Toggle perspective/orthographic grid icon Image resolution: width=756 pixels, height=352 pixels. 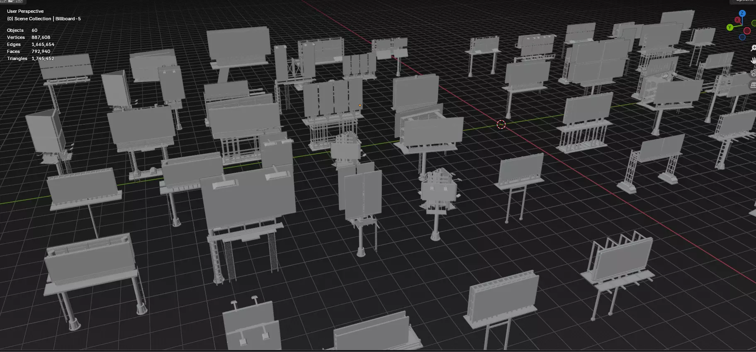point(754,85)
